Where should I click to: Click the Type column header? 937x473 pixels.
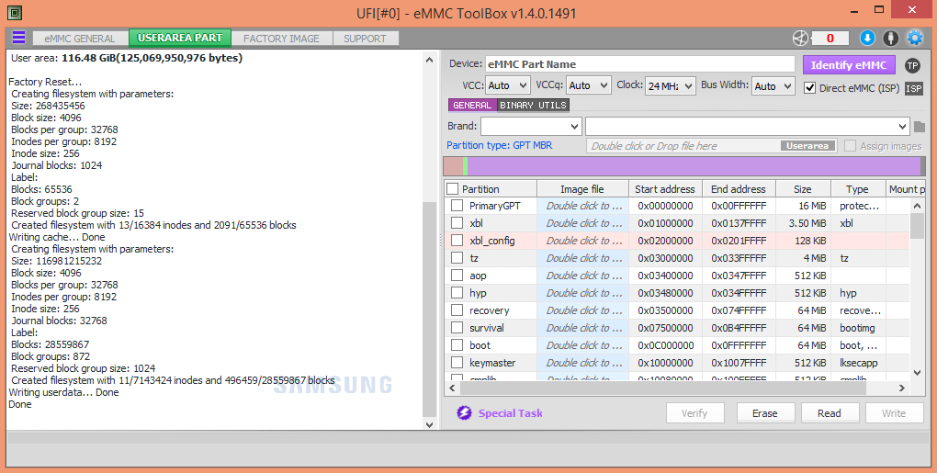click(857, 188)
